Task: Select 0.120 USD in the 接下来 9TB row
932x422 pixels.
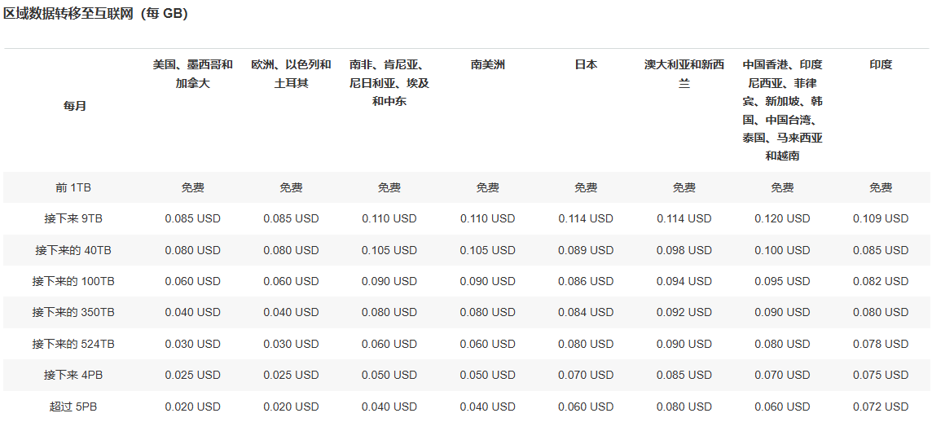Action: click(x=782, y=218)
